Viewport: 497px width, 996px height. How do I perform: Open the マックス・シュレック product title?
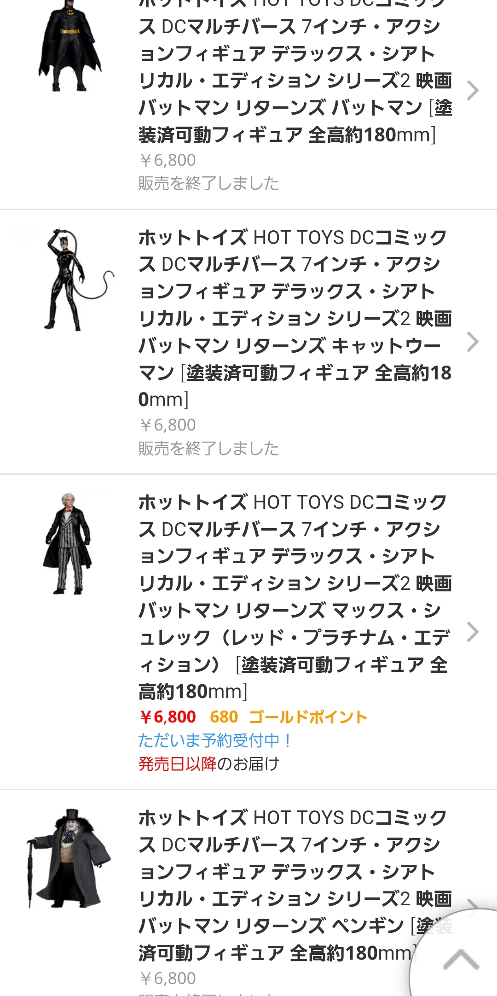point(295,597)
